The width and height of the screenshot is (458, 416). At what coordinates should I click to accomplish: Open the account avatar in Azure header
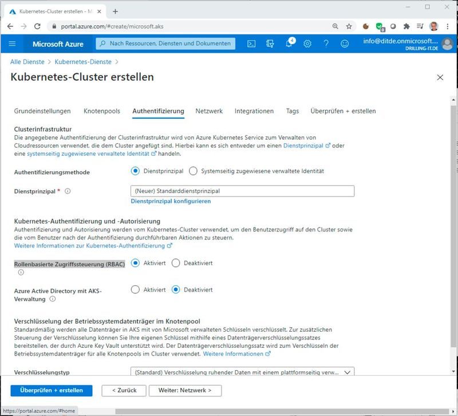tap(447, 44)
